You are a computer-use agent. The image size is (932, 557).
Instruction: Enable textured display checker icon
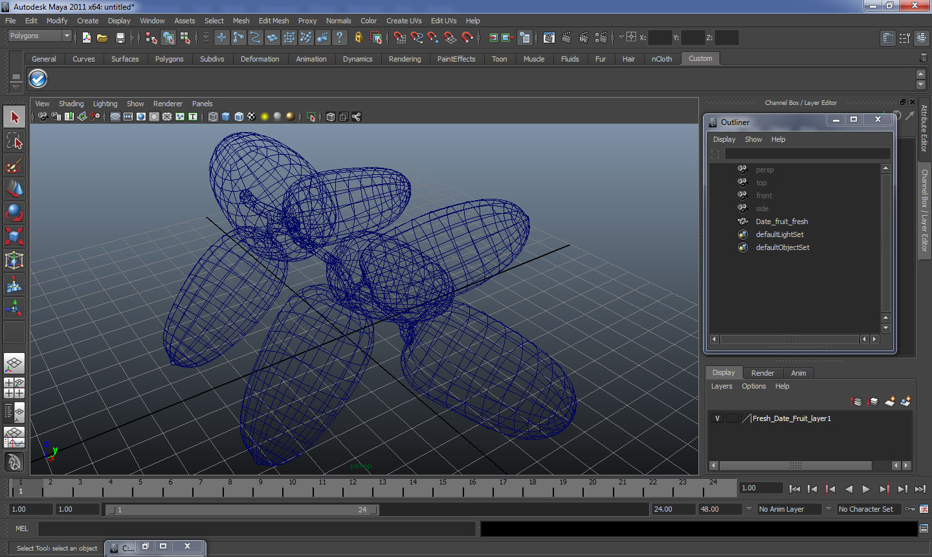[x=252, y=117]
